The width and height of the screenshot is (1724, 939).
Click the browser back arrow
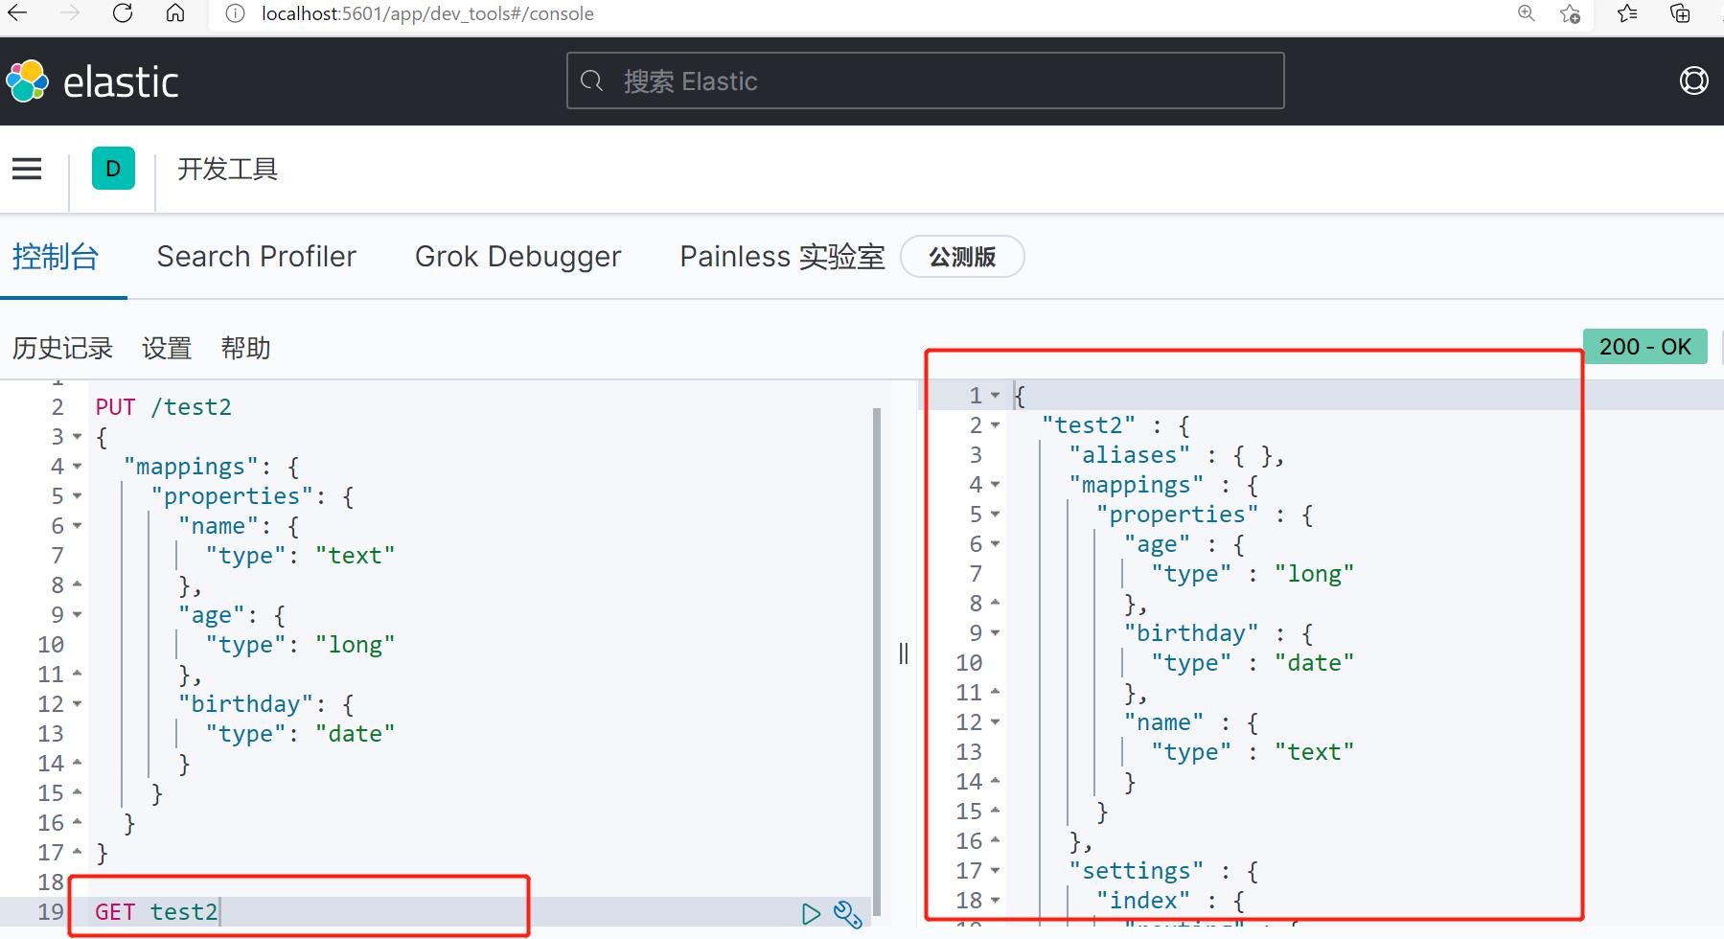(x=17, y=13)
